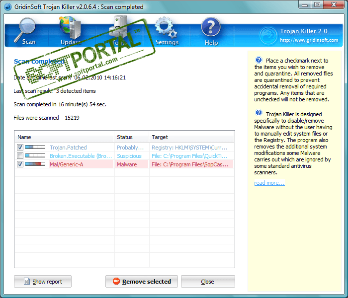This screenshot has width=348, height=298.
Task: Click the '15219' files scanned value
Action: pyautogui.click(x=72, y=118)
